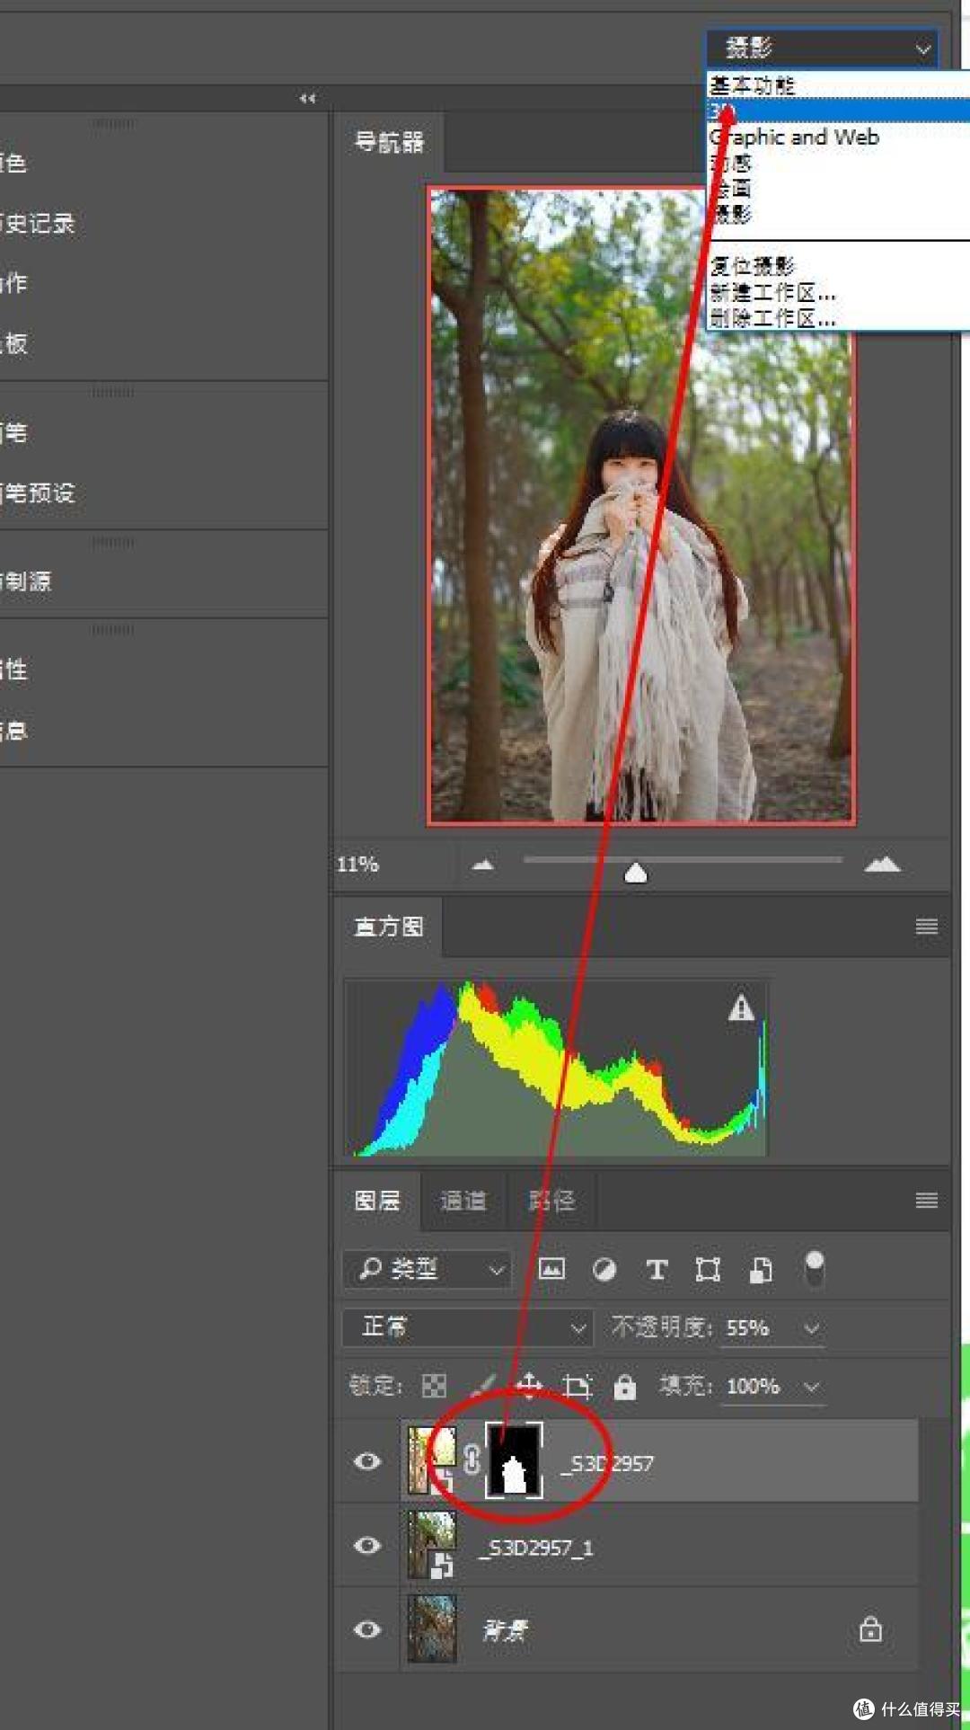Click the histogram graph display
The width and height of the screenshot is (970, 1730).
pyautogui.click(x=555, y=1068)
